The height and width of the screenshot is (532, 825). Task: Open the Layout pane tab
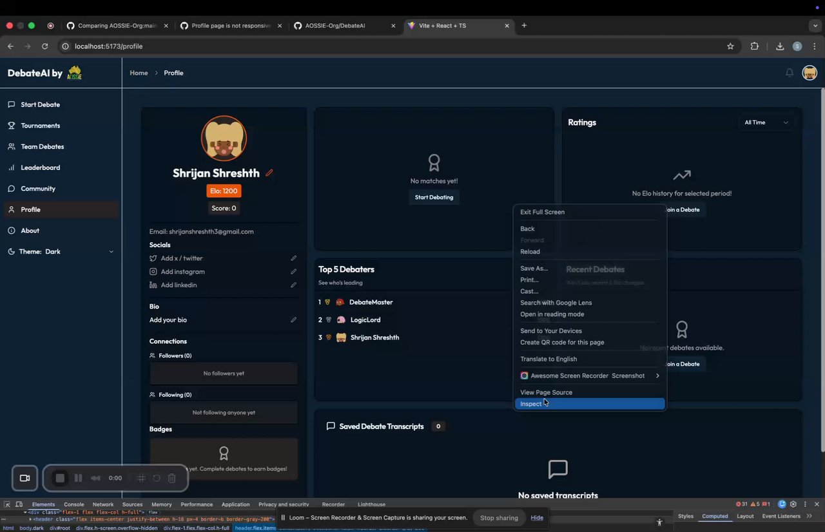(x=745, y=516)
